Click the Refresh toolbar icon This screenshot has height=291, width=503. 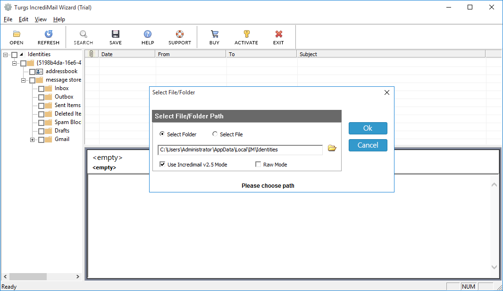[49, 34]
